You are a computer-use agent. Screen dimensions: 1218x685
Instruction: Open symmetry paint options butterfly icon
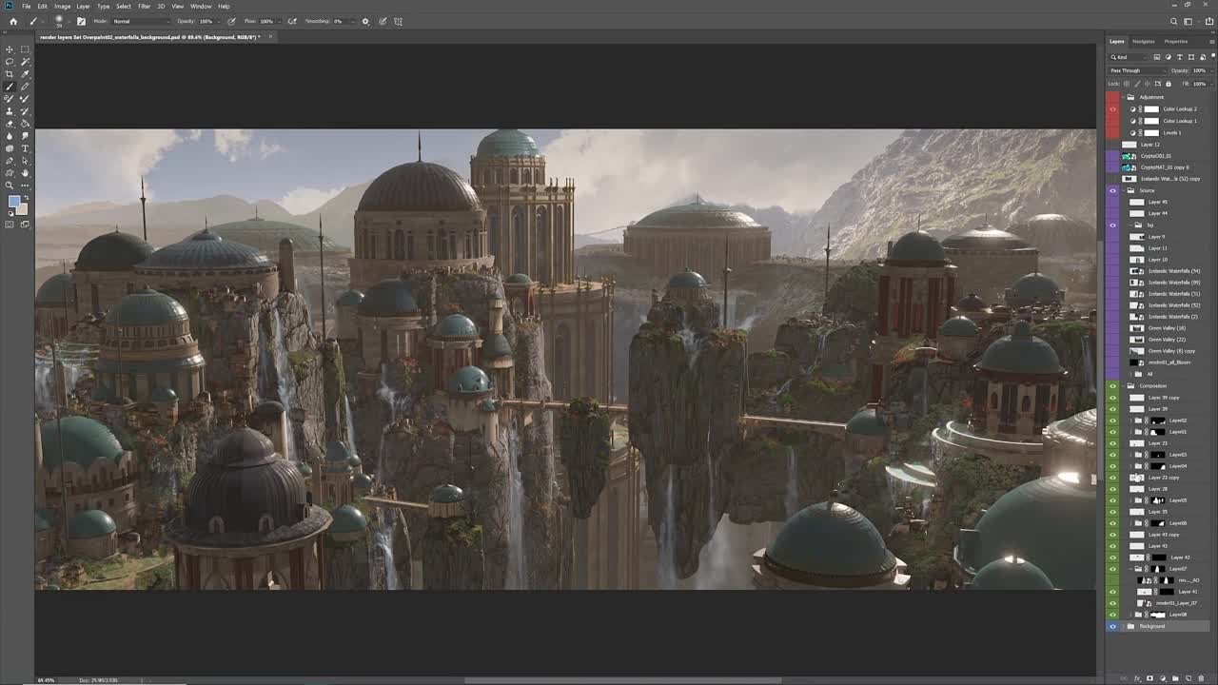[399, 21]
